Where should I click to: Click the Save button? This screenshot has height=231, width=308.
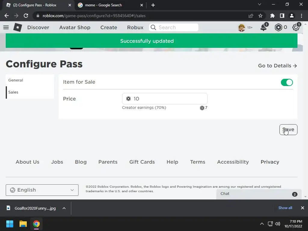coord(288,130)
